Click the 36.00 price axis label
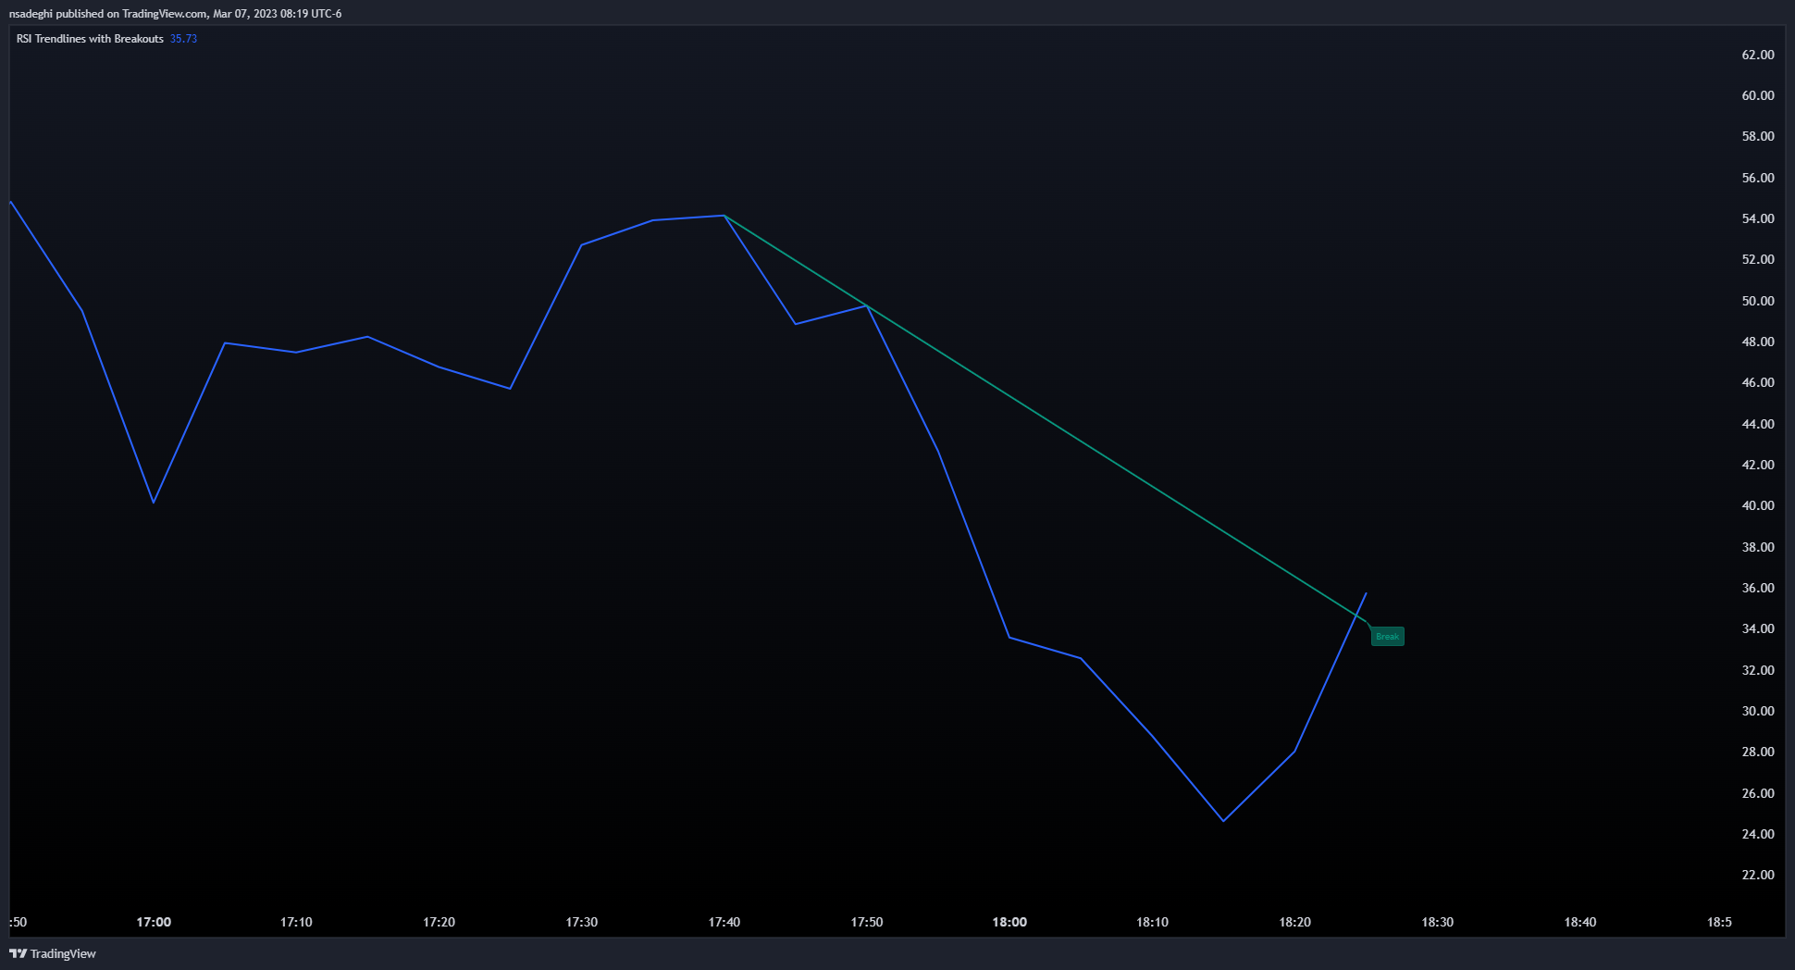The image size is (1795, 970). click(1758, 588)
